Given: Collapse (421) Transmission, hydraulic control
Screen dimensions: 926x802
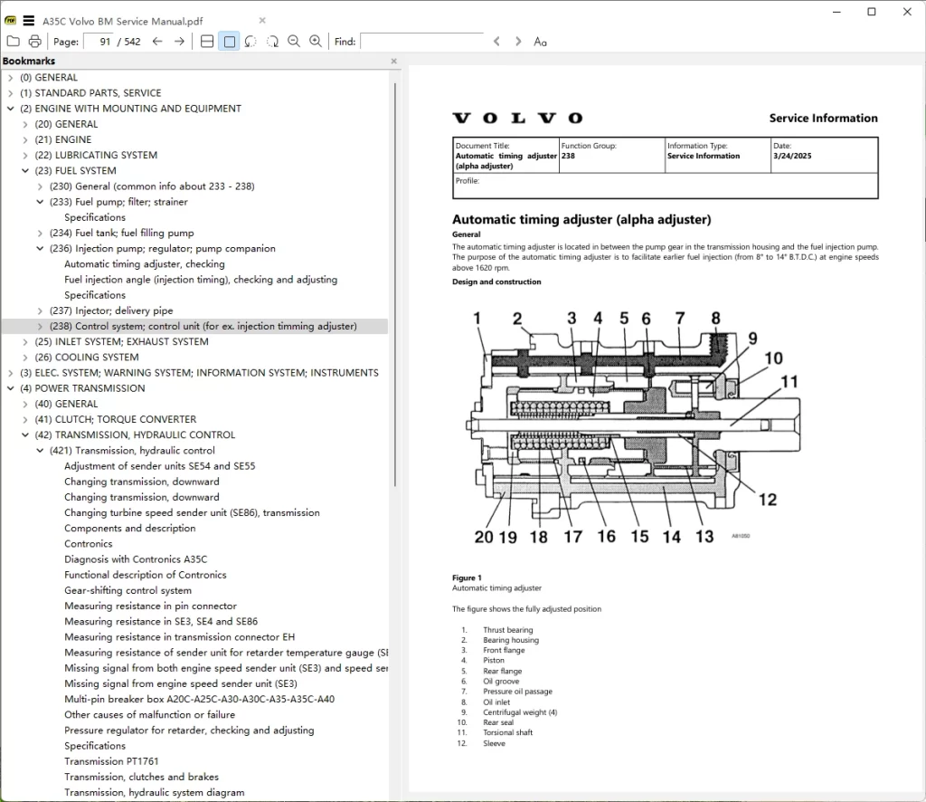Looking at the screenshot, I should click(x=40, y=451).
